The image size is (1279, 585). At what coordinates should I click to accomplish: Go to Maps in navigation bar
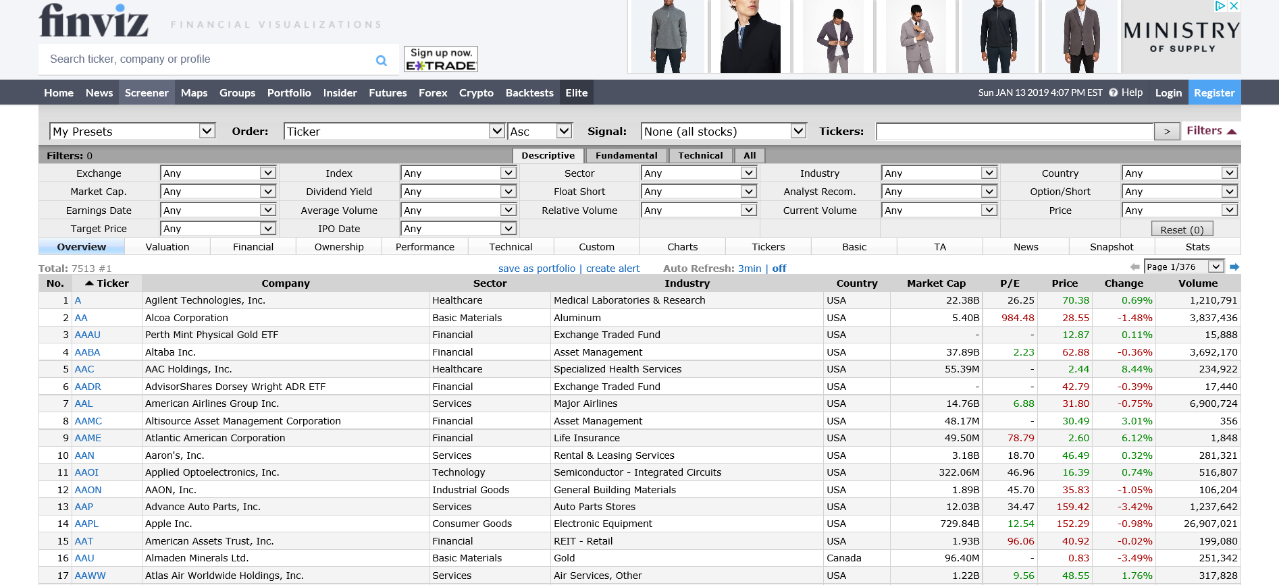pos(194,92)
